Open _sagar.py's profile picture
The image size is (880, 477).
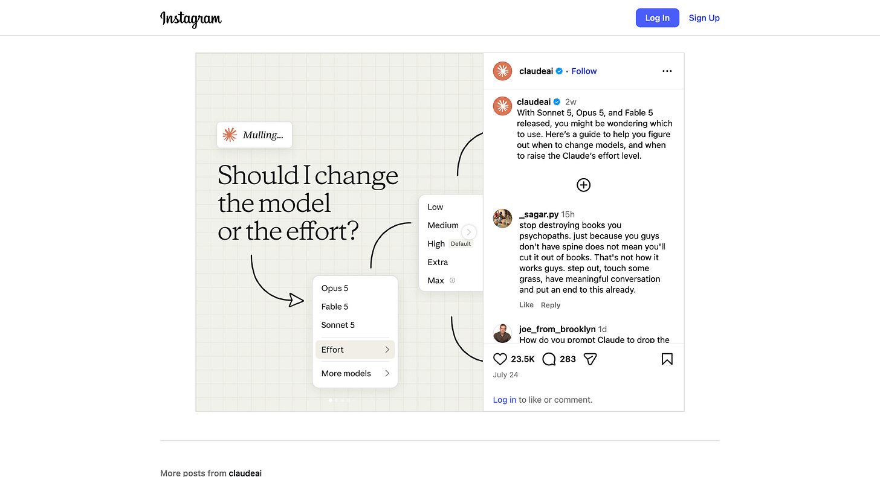[x=503, y=218]
